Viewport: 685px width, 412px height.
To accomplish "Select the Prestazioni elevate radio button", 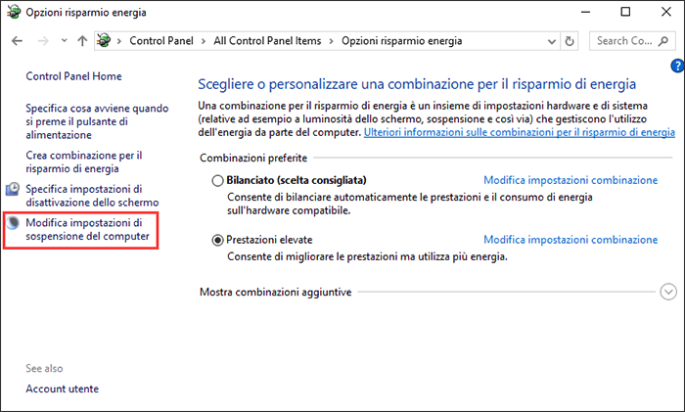I will (x=217, y=240).
